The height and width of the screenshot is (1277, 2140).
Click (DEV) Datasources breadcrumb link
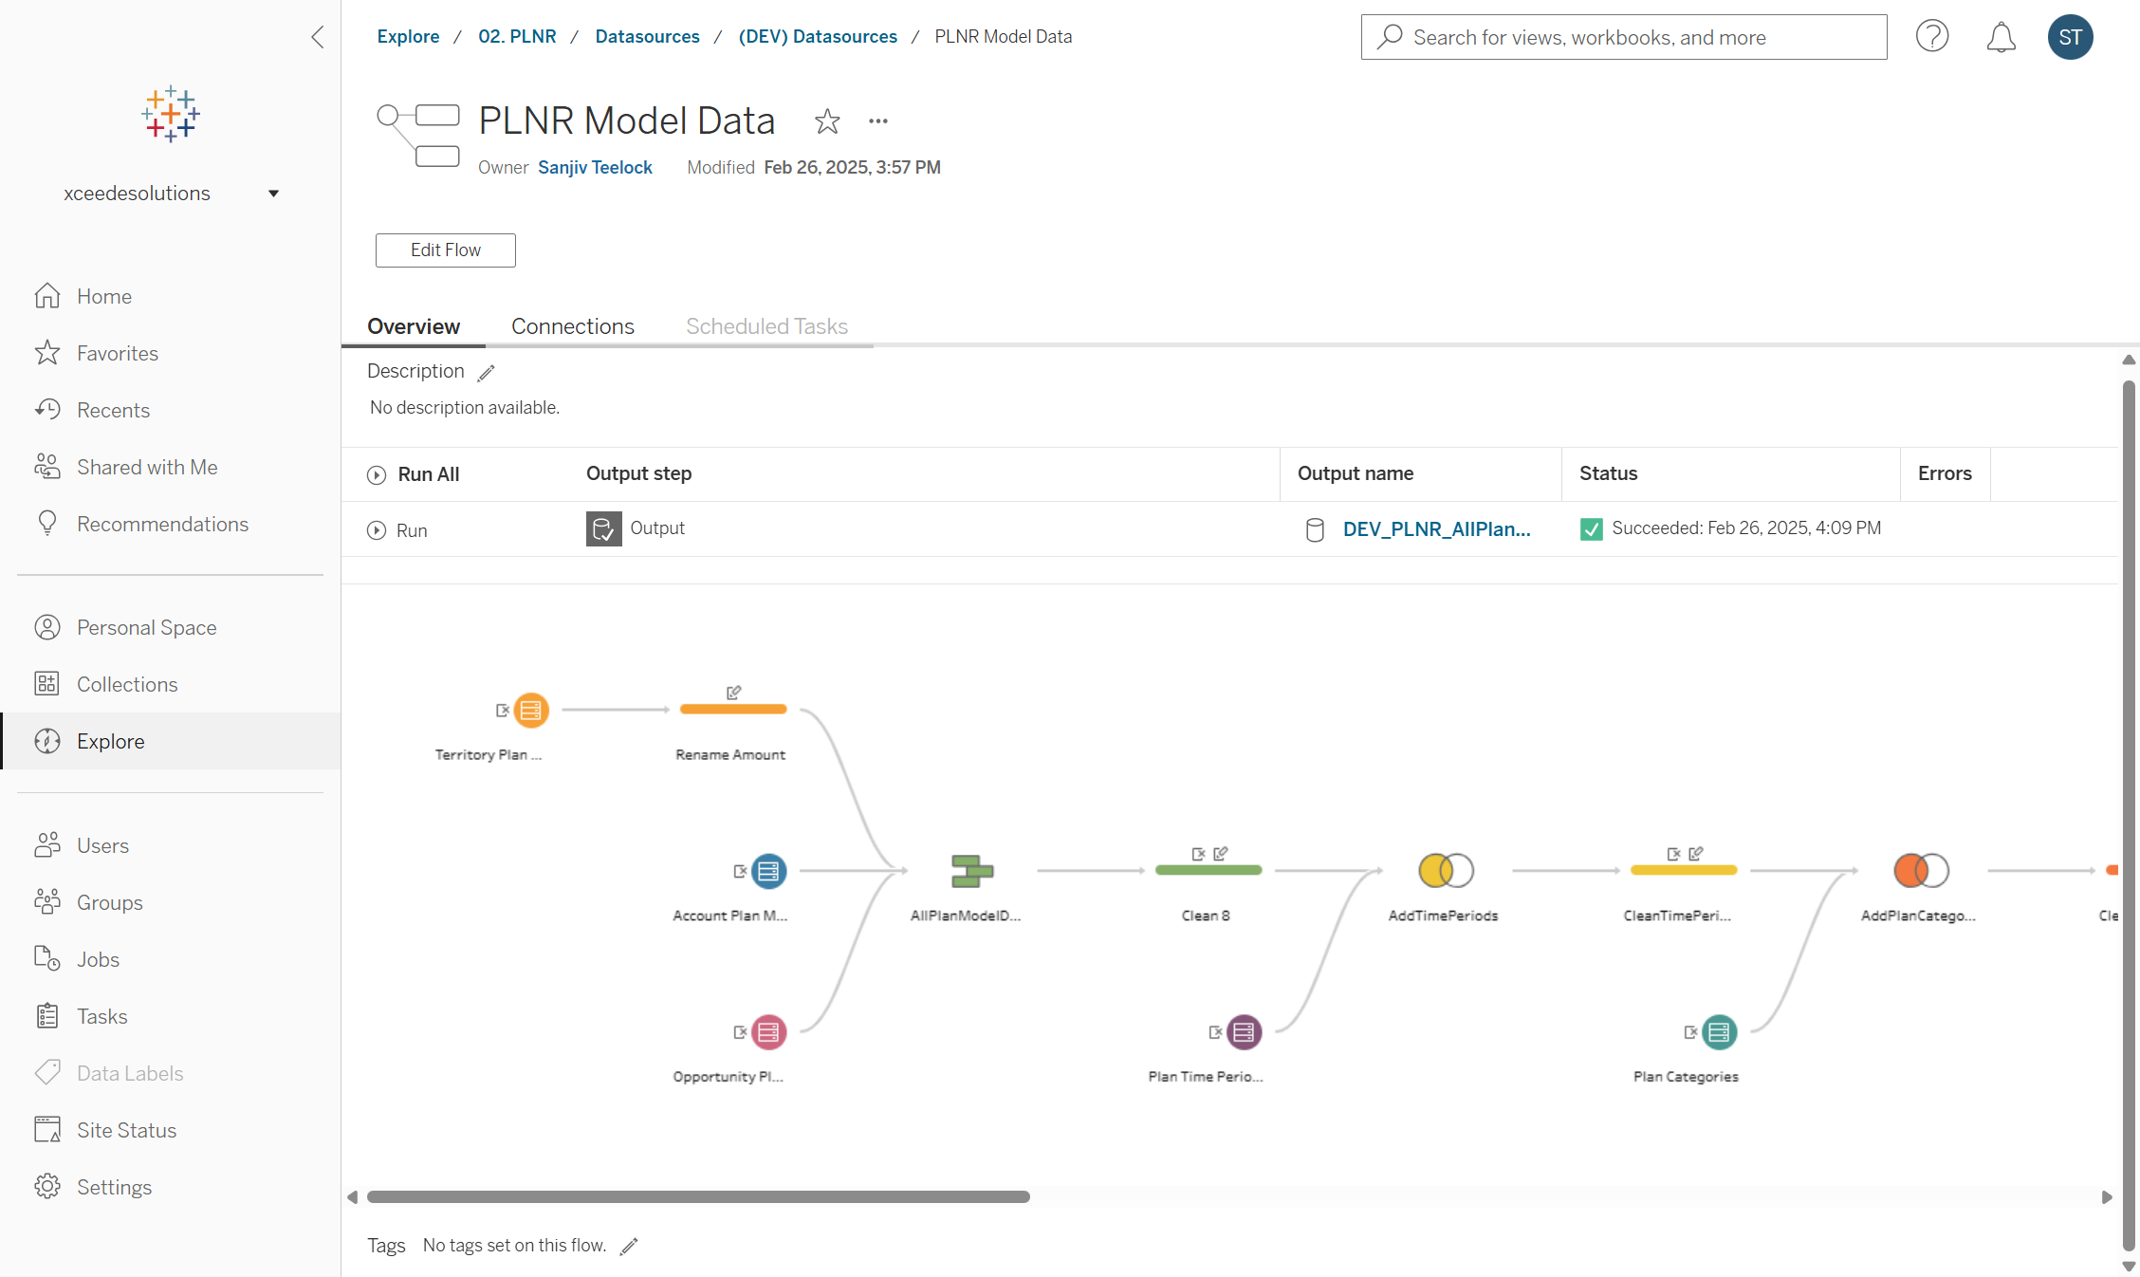click(818, 36)
